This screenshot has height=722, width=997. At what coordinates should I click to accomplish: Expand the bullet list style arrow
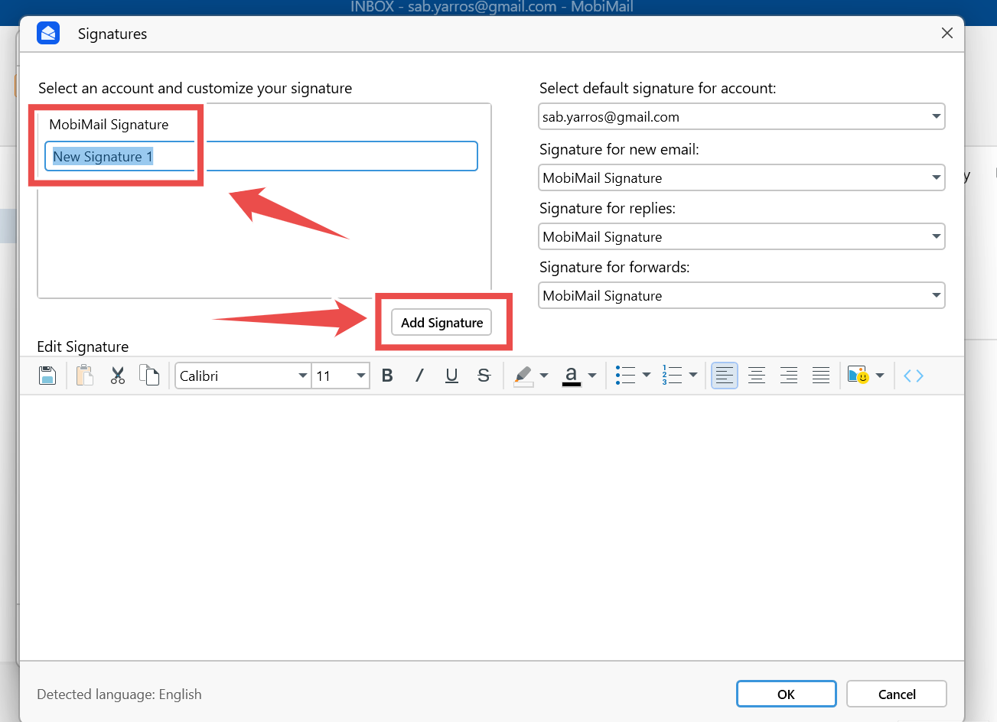click(x=647, y=376)
